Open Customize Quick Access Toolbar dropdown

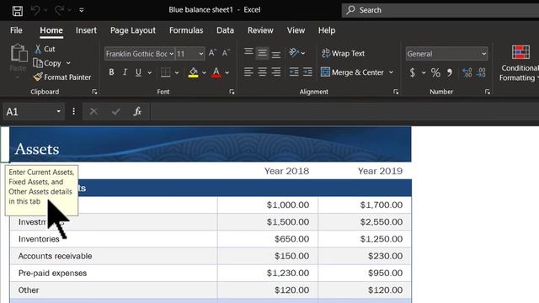(82, 10)
